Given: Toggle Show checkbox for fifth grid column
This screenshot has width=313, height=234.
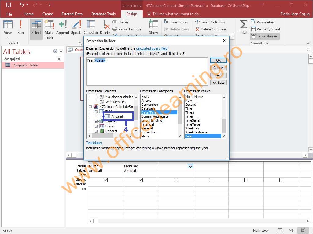Looking at the screenshot, I should pos(246,180).
